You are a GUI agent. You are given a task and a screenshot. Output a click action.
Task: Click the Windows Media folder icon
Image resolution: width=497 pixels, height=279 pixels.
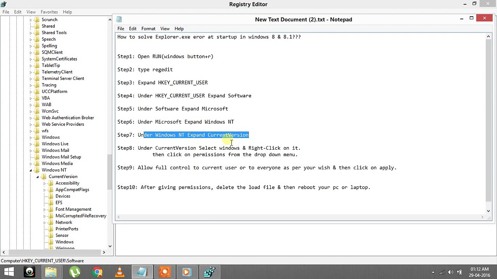[37, 164]
